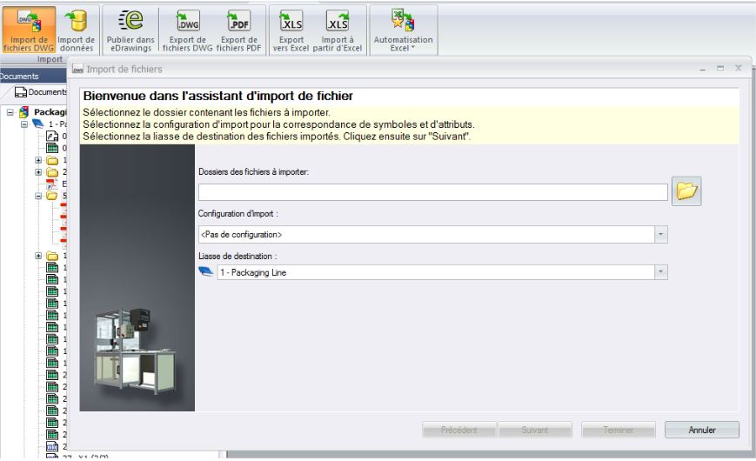Click the 'Bienvenue dans l'assistant d'import de fichier' heading
Viewport: 756px width, 461px height.
click(218, 96)
